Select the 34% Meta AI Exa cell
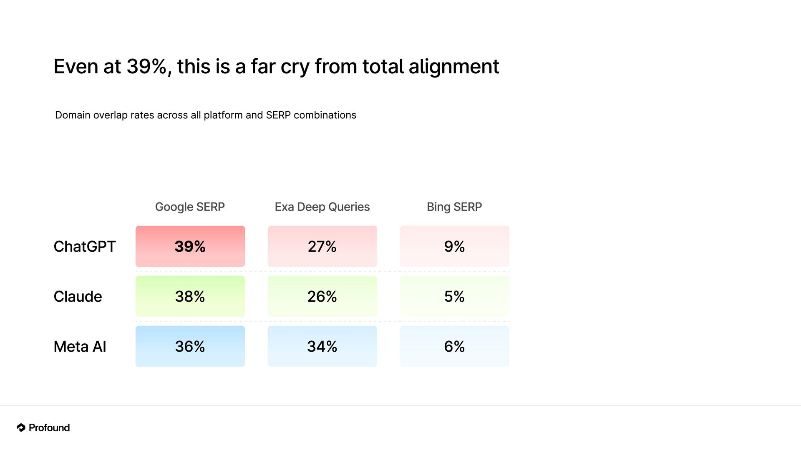The width and height of the screenshot is (801, 450). (x=322, y=346)
